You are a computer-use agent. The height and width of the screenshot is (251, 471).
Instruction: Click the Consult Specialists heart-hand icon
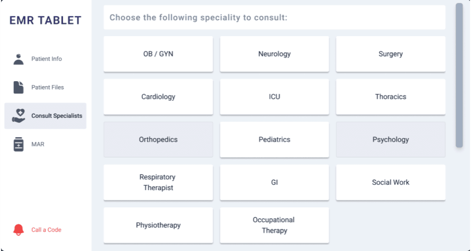coord(18,116)
